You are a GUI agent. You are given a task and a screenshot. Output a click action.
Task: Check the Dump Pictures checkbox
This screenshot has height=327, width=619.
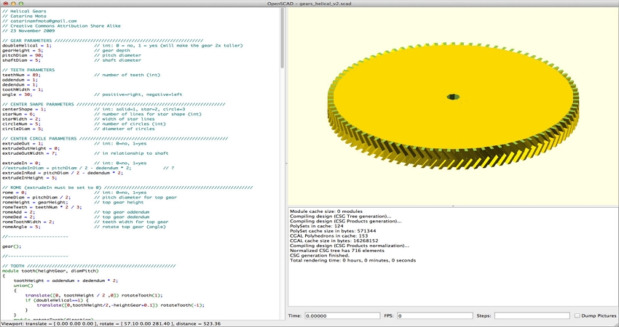click(577, 315)
